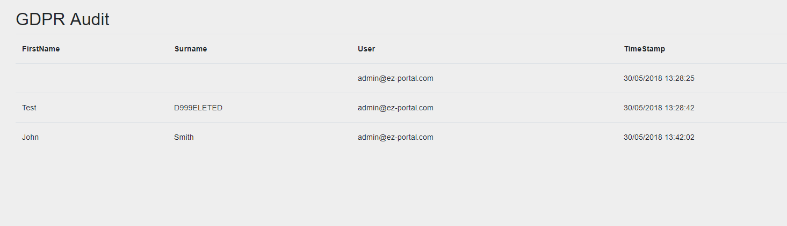This screenshot has width=787, height=226.
Task: Sort by the FirstName column header
Action: tap(41, 49)
